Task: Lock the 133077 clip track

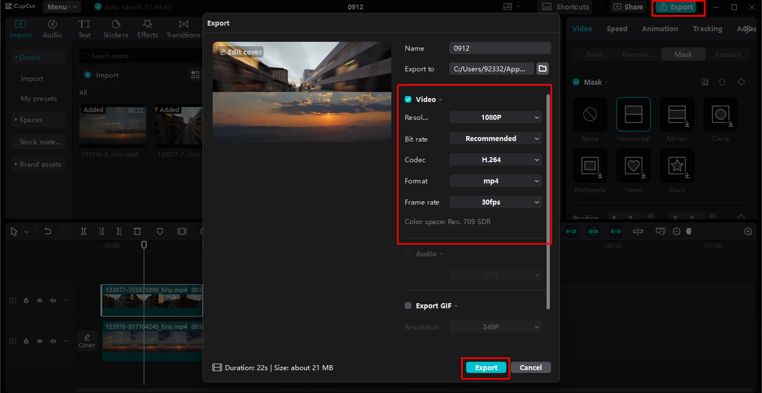Action: 26,300
